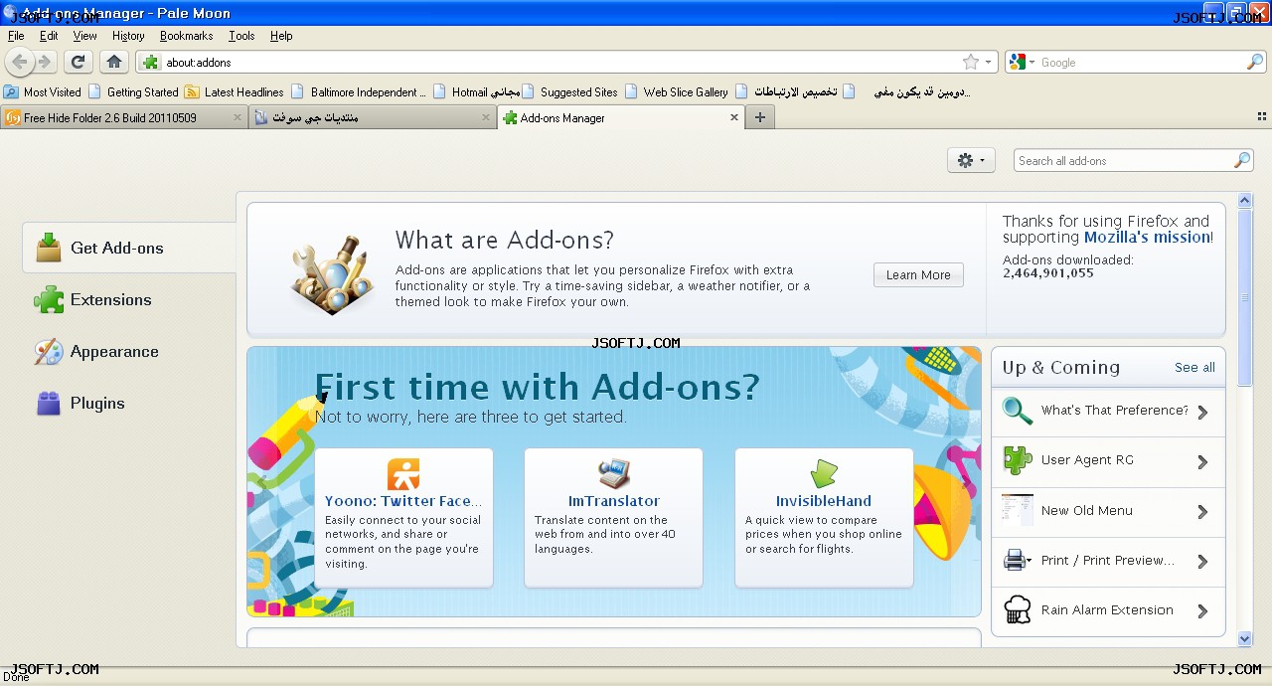Open a new tab with plus button
Viewport: 1272px width, 686px height.
759,117
